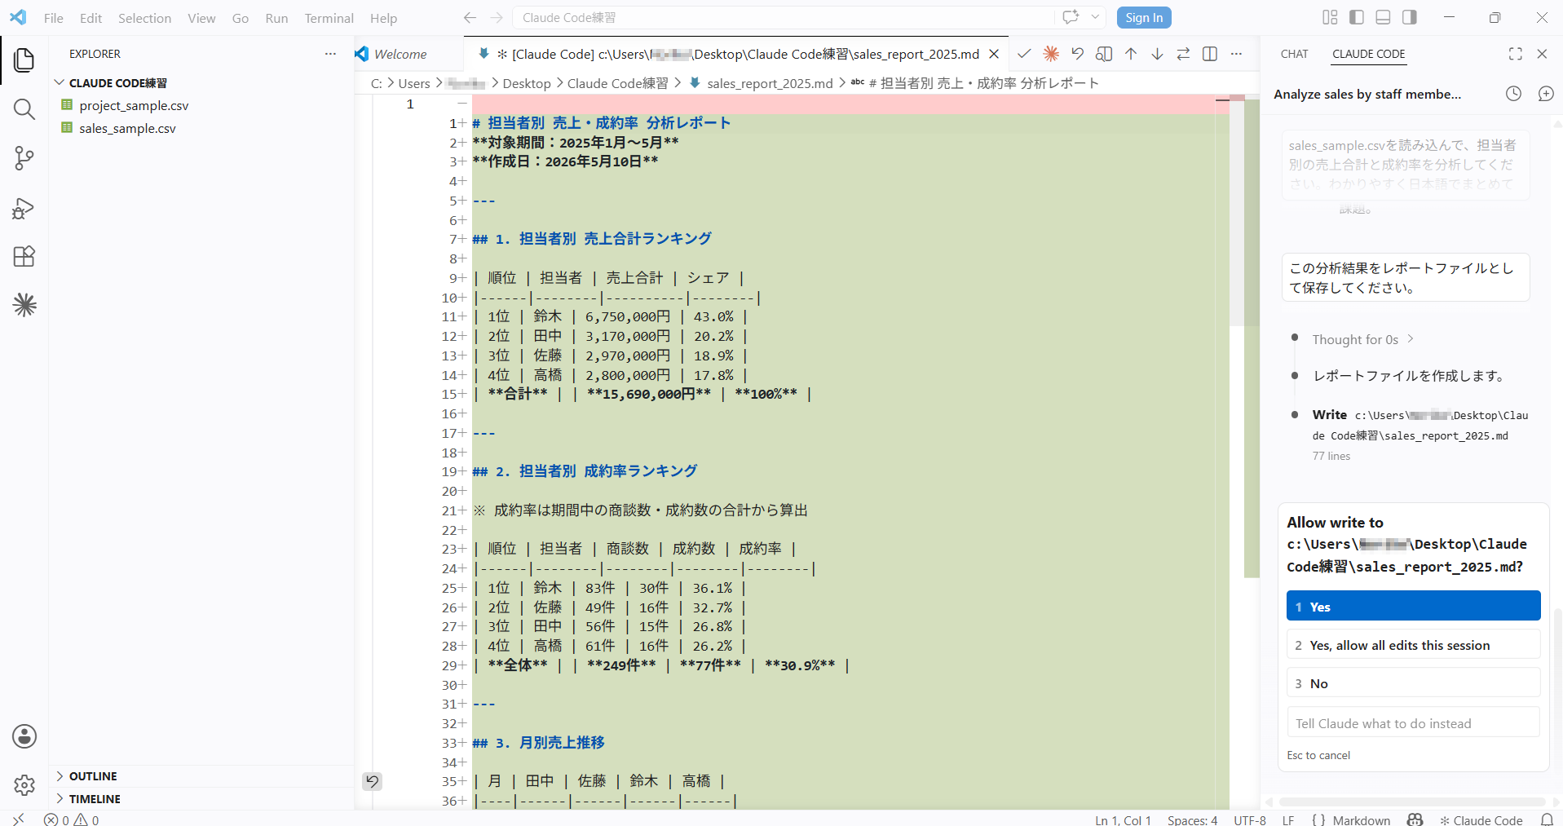Click the Claude Code練習 search box
The image size is (1563, 826).
pyautogui.click(x=783, y=17)
